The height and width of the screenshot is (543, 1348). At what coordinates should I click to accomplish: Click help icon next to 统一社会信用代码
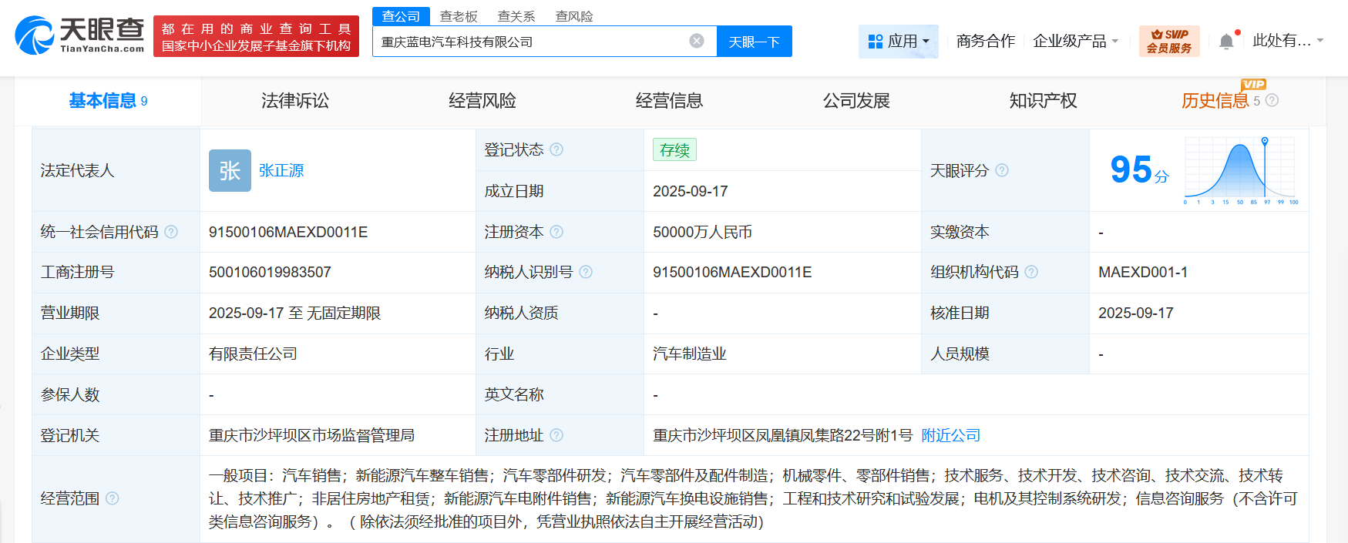[x=171, y=232]
